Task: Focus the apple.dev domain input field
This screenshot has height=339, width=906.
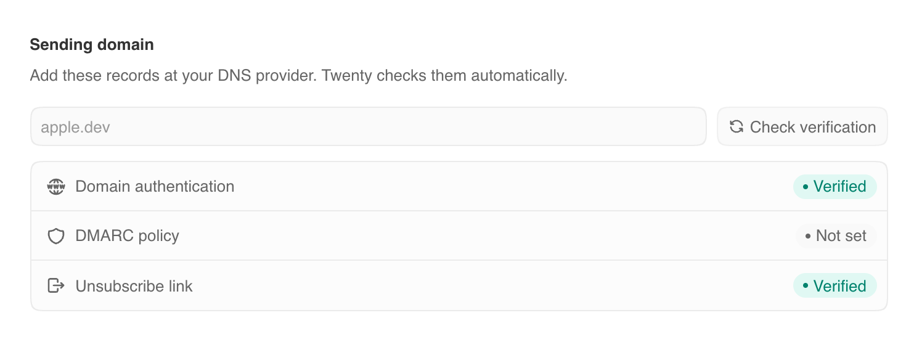Action: pos(369,127)
